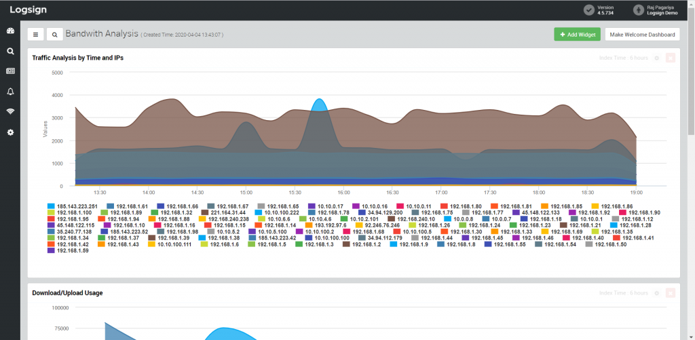The width and height of the screenshot is (695, 340).
Task: Click Version 4.5.734 label
Action: pos(605,10)
